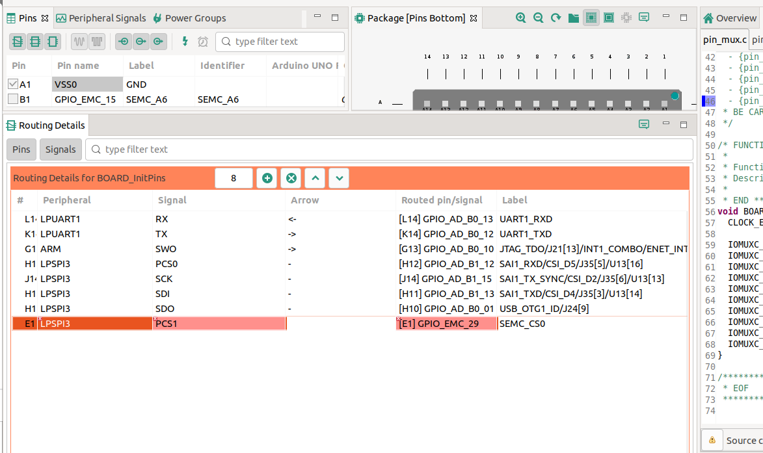
Task: Click the Routed pin/signal column header
Action: pyautogui.click(x=442, y=200)
